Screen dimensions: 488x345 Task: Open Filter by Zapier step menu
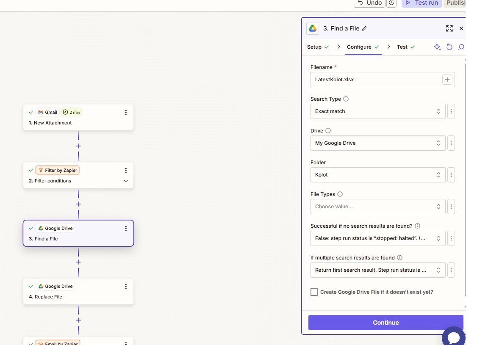tap(126, 171)
